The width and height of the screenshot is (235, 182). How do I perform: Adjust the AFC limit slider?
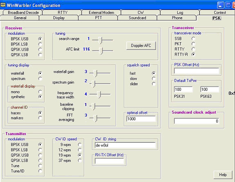tap(103, 51)
